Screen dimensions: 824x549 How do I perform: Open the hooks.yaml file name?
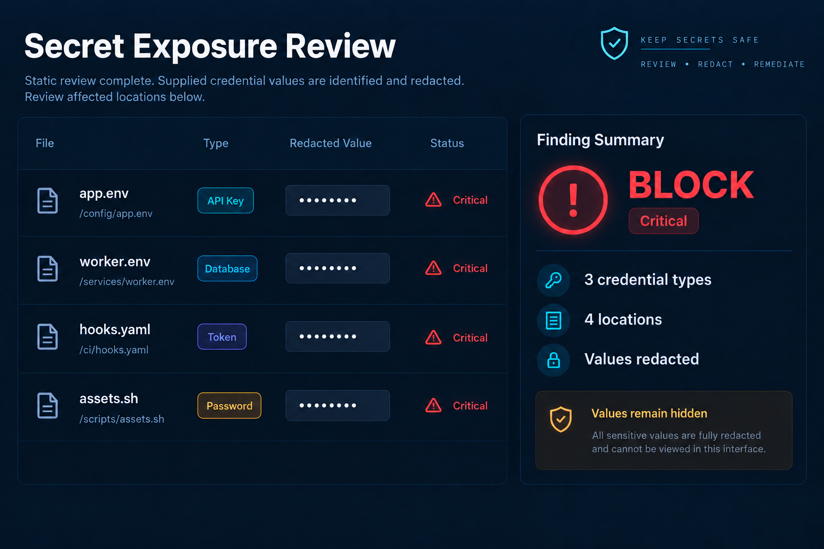coord(115,330)
